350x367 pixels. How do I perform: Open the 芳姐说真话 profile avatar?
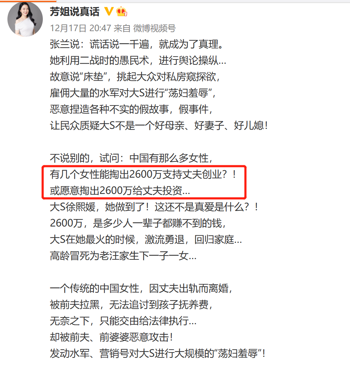[25, 19]
